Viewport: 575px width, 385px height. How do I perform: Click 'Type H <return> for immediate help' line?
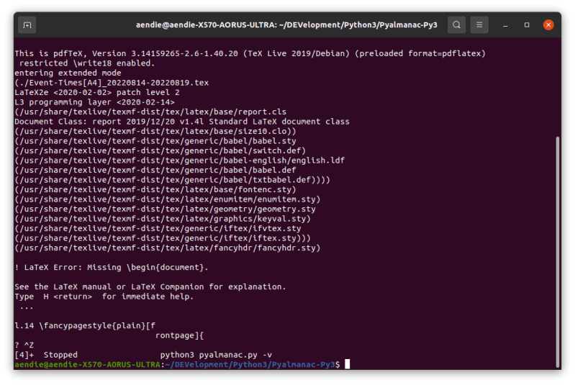pyautogui.click(x=104, y=296)
